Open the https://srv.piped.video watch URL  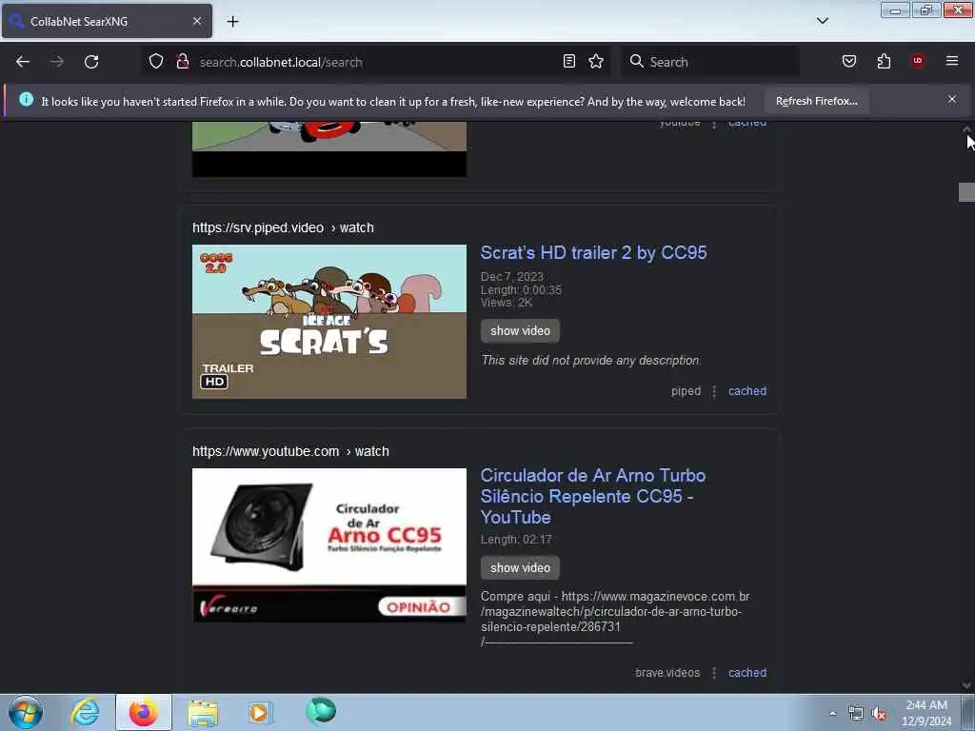tap(283, 227)
